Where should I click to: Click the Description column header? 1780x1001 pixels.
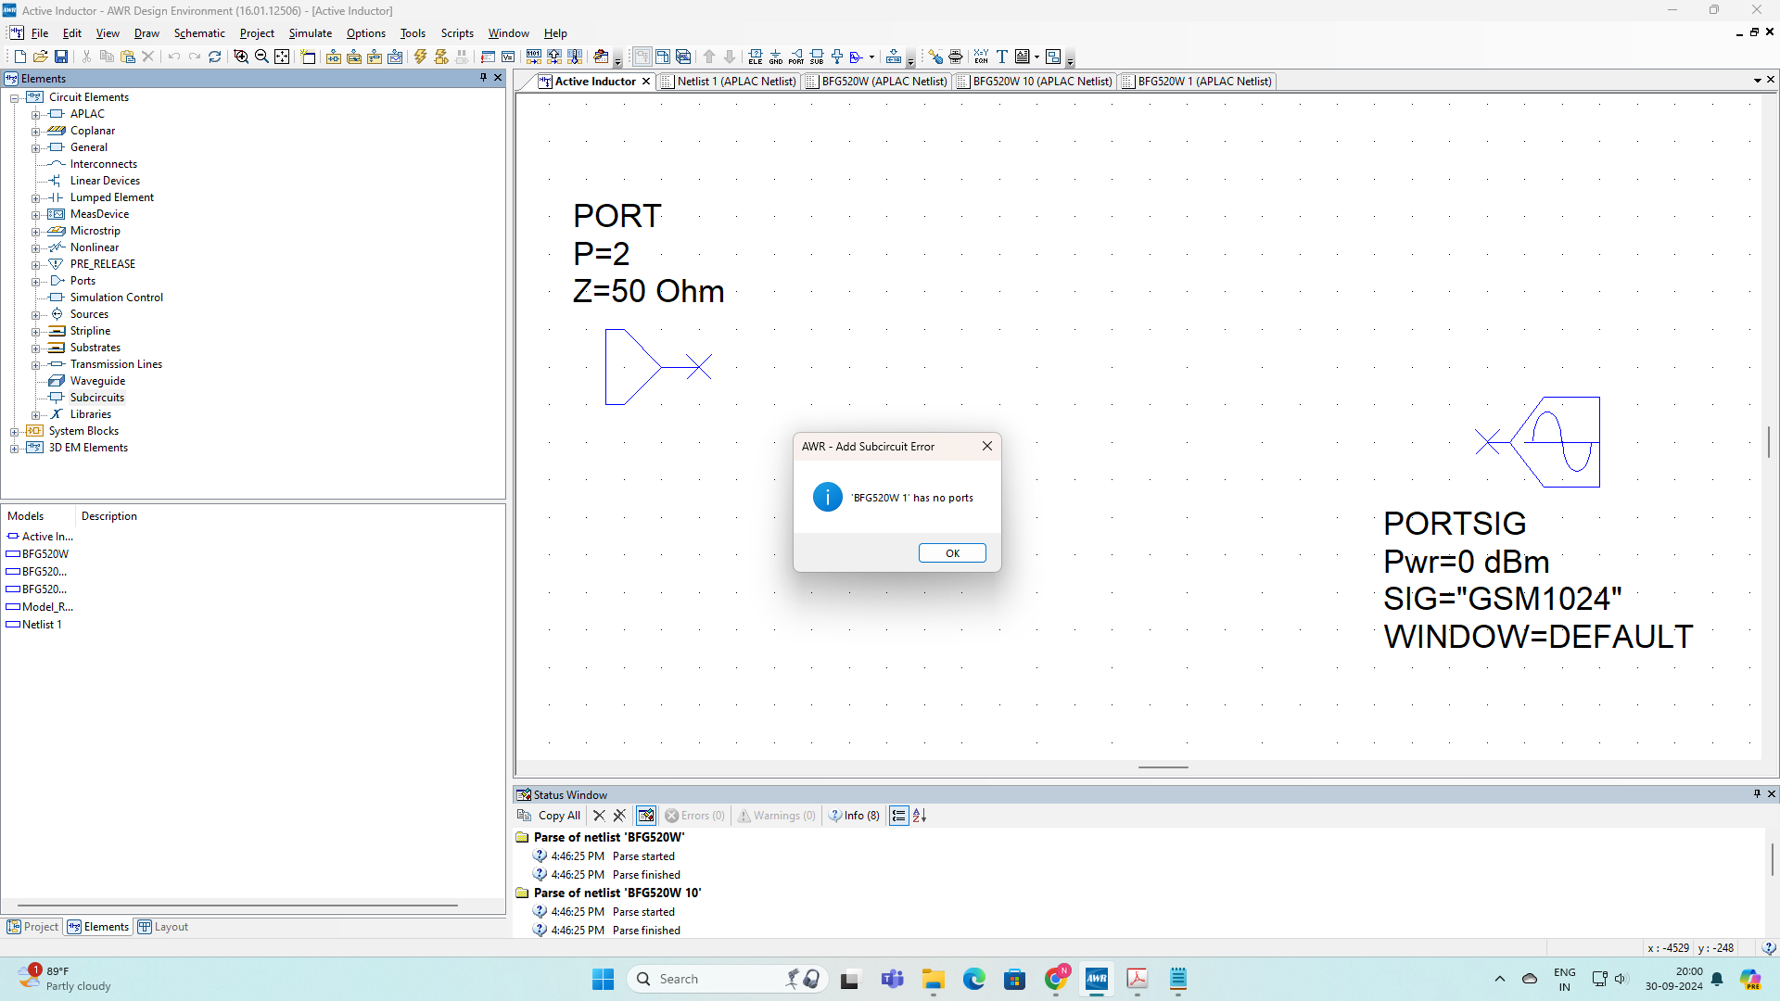click(x=108, y=516)
